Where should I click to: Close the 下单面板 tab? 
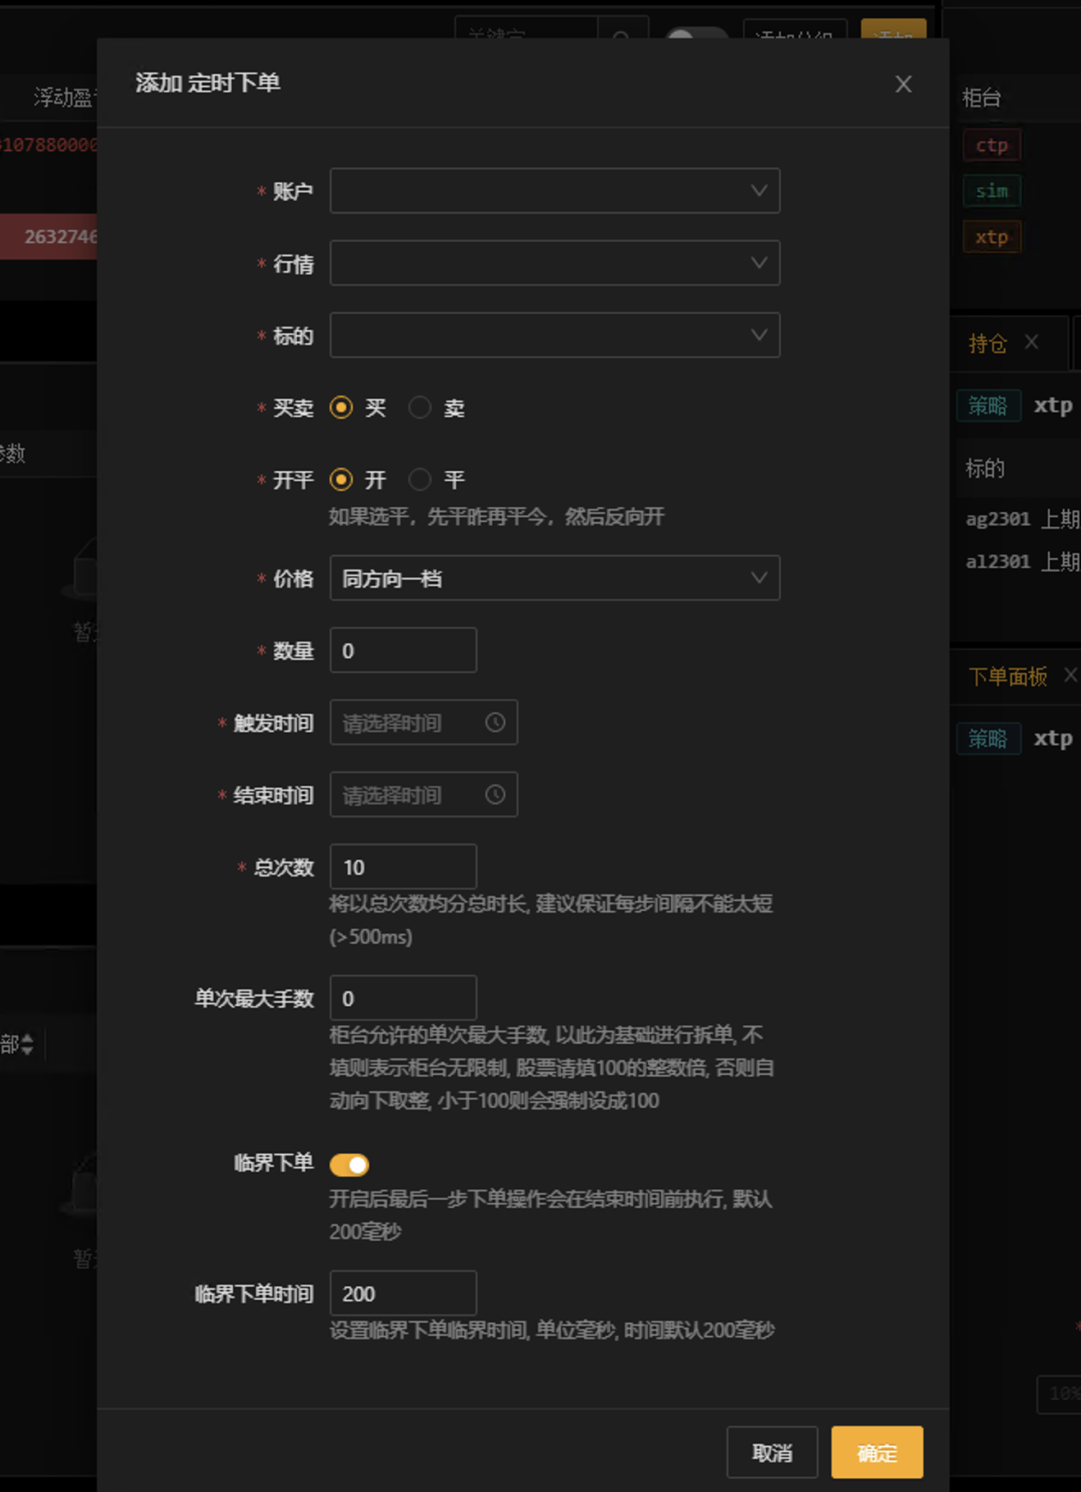tap(1071, 675)
